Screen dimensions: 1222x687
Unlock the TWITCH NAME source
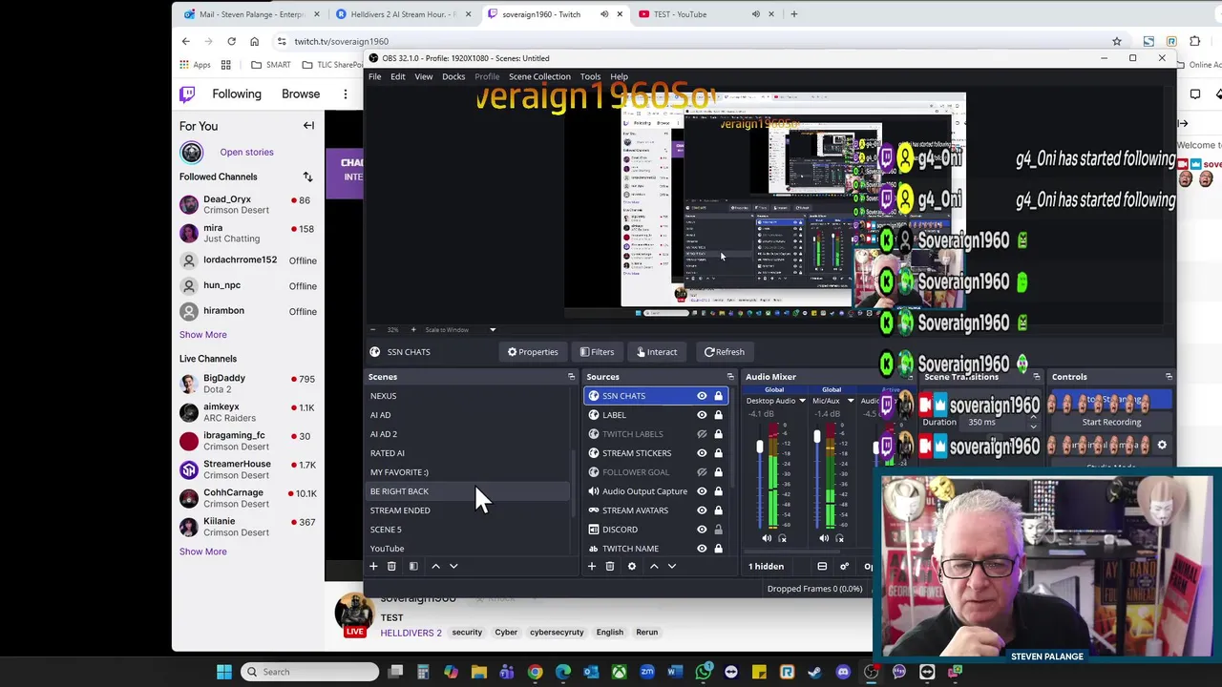(718, 549)
